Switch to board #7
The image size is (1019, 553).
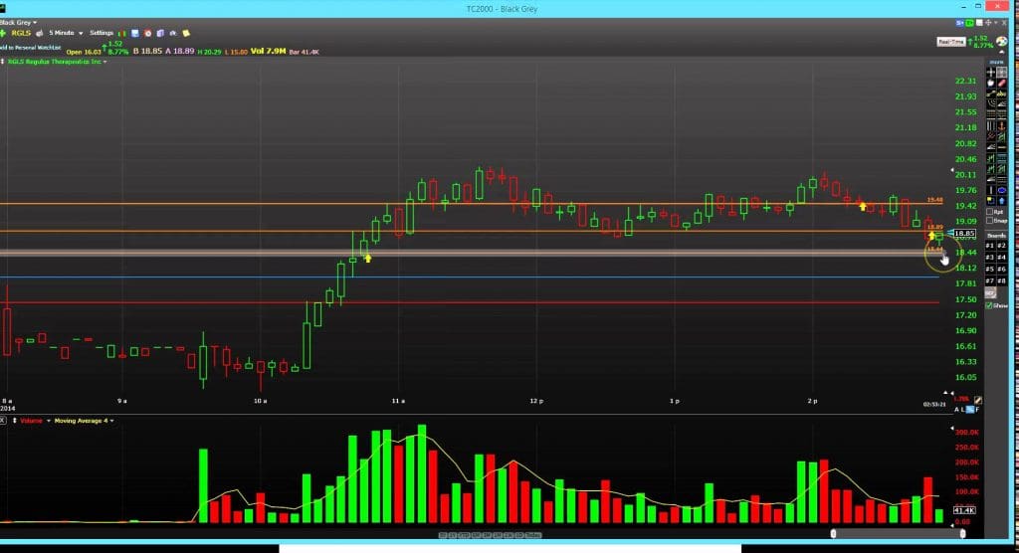pos(990,280)
